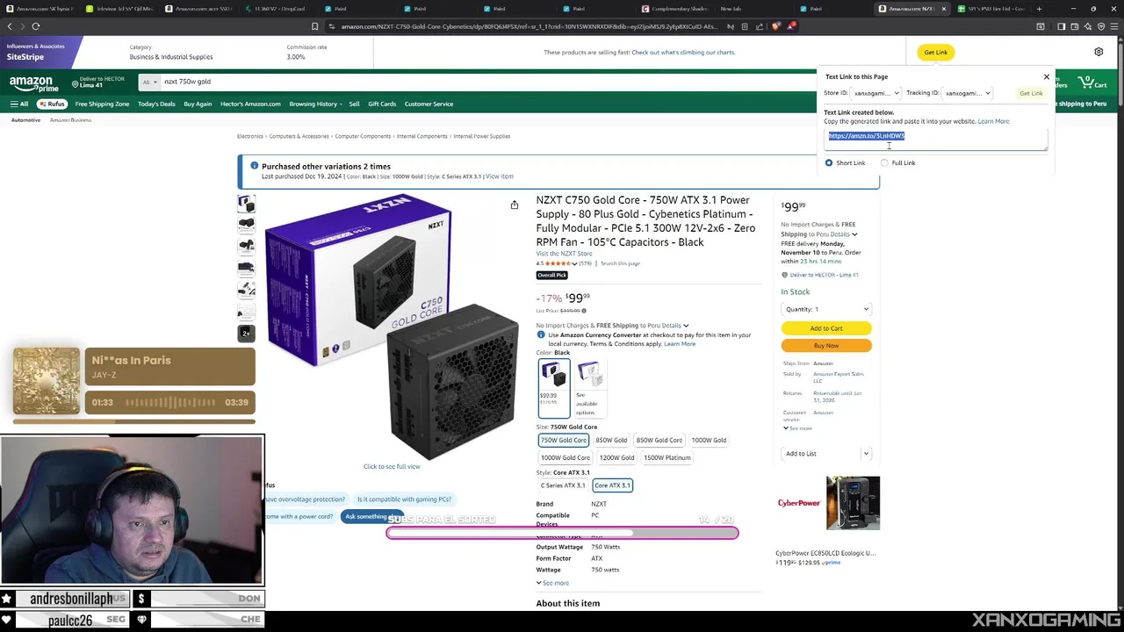Choose the 750W Gold Core size
The width and height of the screenshot is (1124, 632).
coord(563,440)
